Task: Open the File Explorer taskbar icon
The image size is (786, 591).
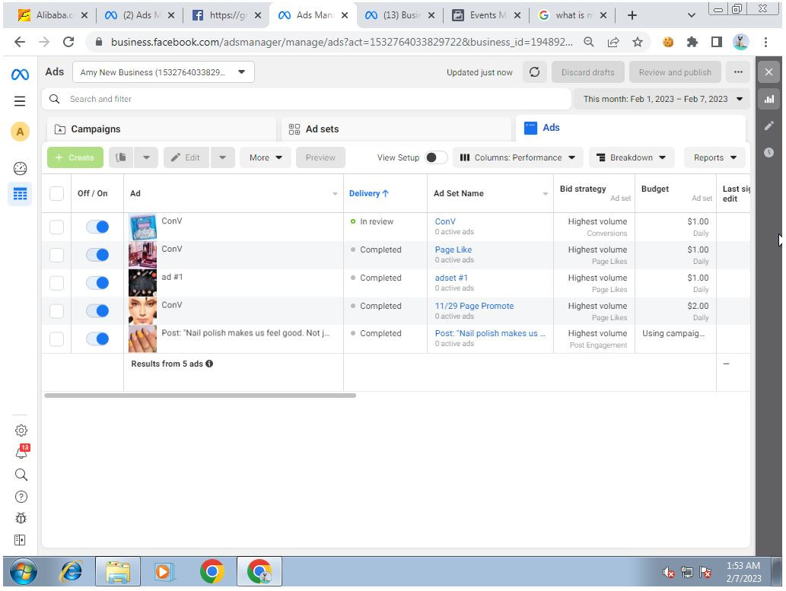Action: pos(118,571)
